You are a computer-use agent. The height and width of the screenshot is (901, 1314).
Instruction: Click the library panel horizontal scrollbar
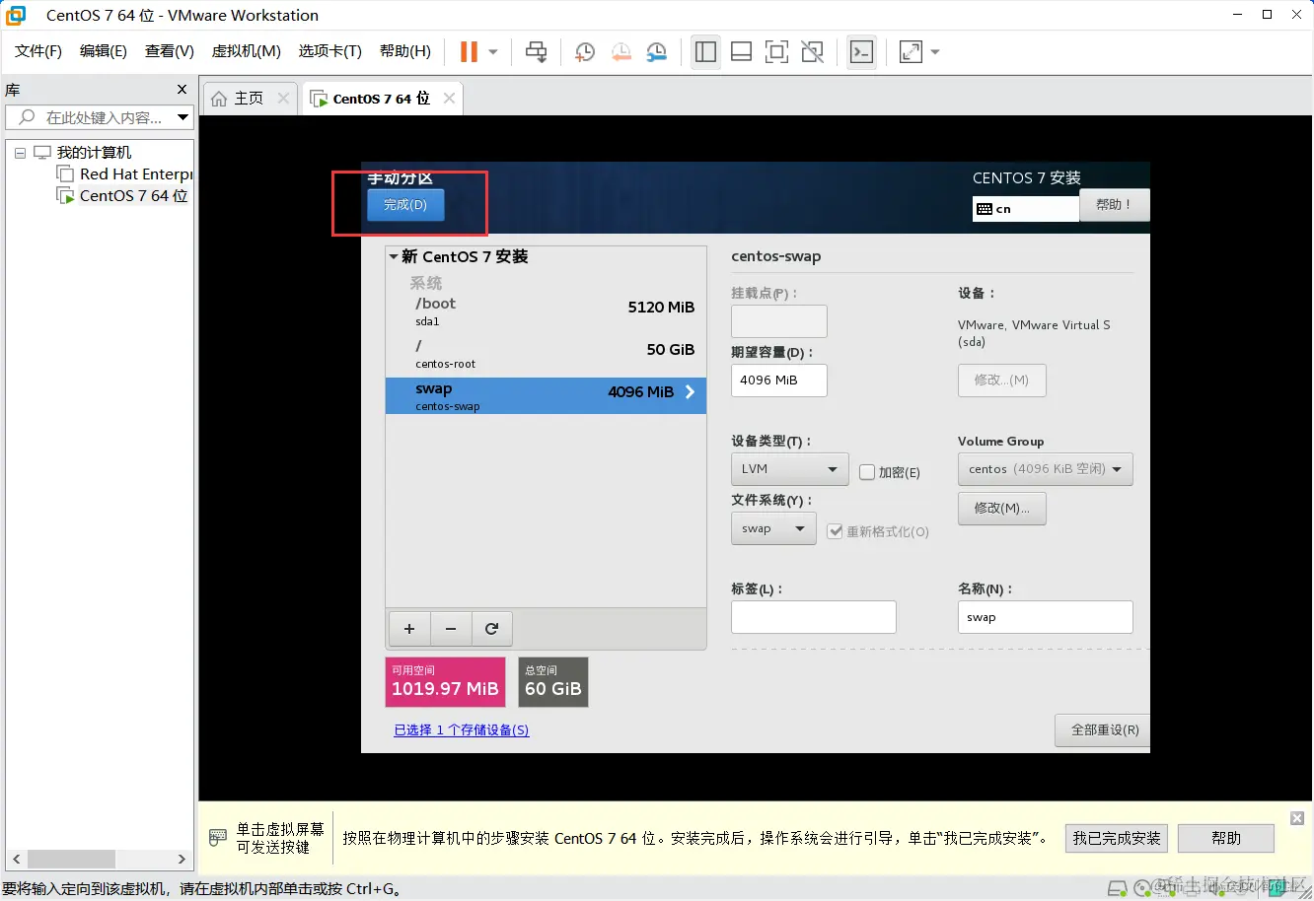tap(71, 860)
